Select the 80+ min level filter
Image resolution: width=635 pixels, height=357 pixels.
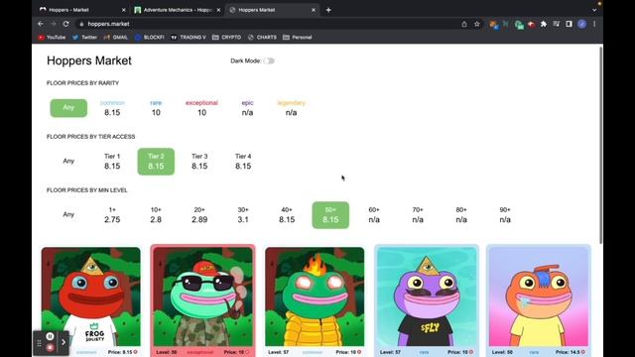[461, 214]
